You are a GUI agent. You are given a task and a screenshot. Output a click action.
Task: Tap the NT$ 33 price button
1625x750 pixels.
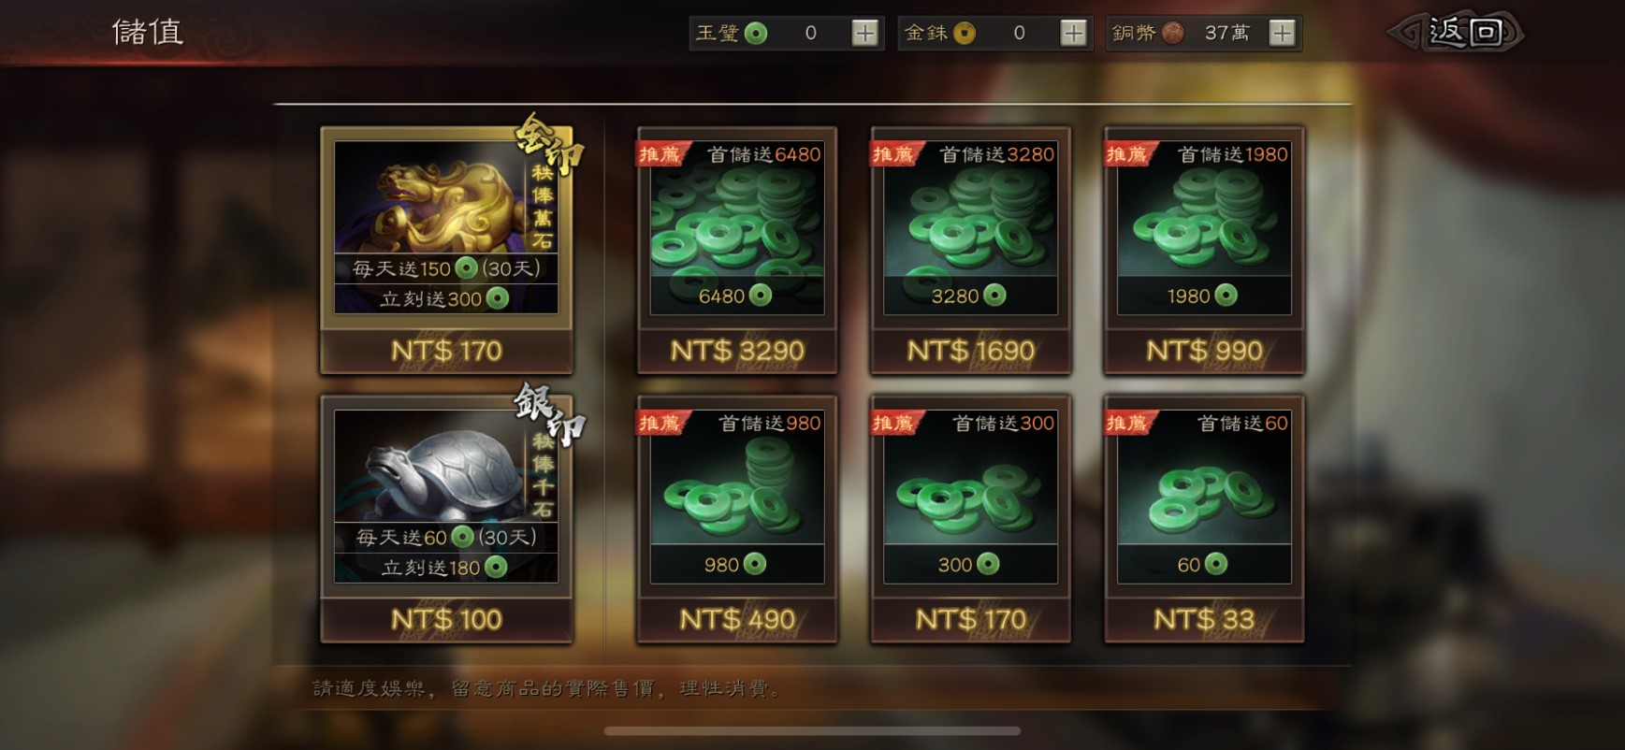[1204, 619]
